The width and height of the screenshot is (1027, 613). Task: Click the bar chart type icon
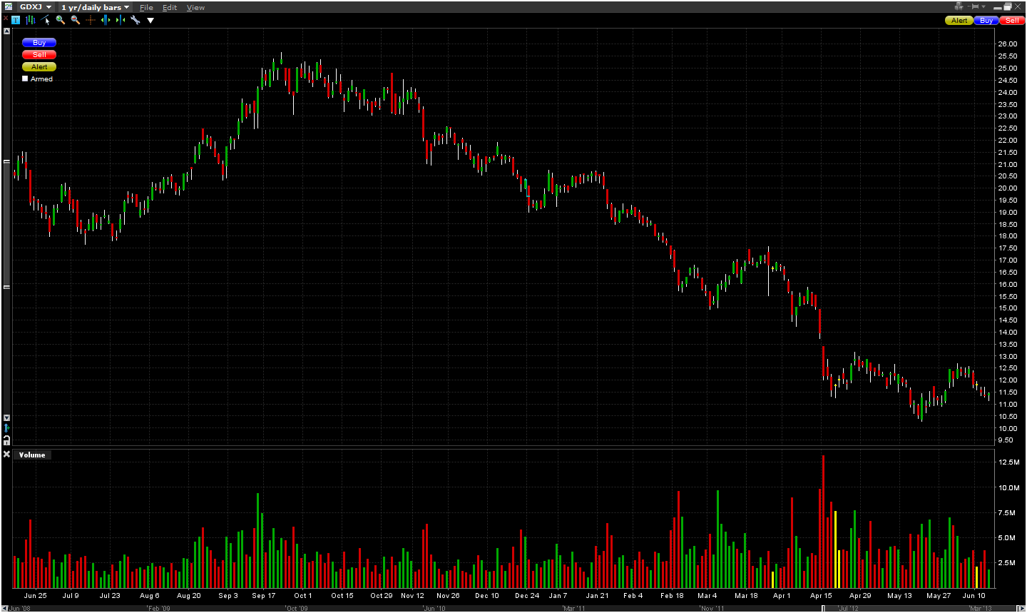(x=30, y=20)
